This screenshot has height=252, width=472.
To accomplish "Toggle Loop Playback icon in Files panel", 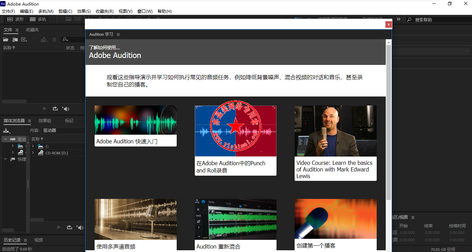I will click(55, 109).
